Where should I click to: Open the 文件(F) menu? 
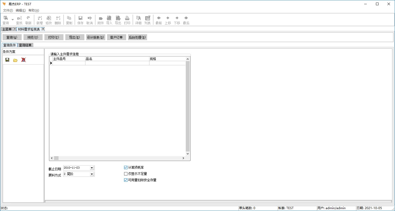8,10
